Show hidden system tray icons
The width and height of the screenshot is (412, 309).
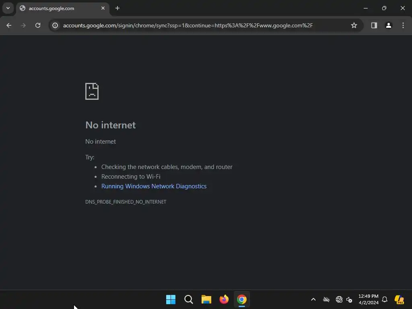tap(313, 299)
